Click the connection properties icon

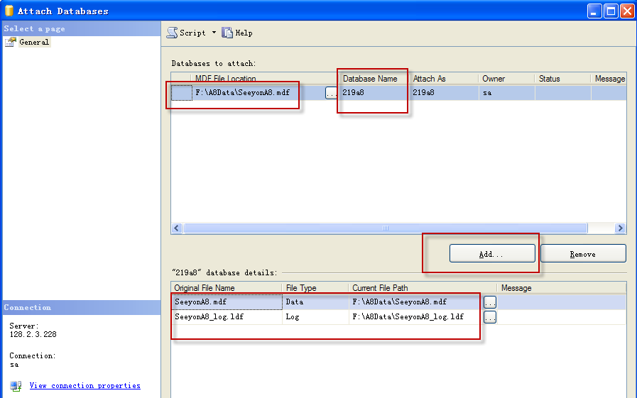coord(16,386)
